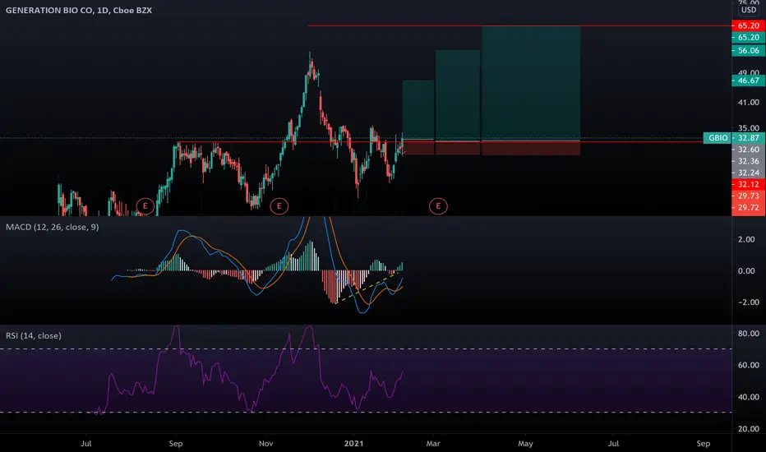Click the RSI 40.00 scale value
Screen dimensions: 766x452
click(749, 397)
